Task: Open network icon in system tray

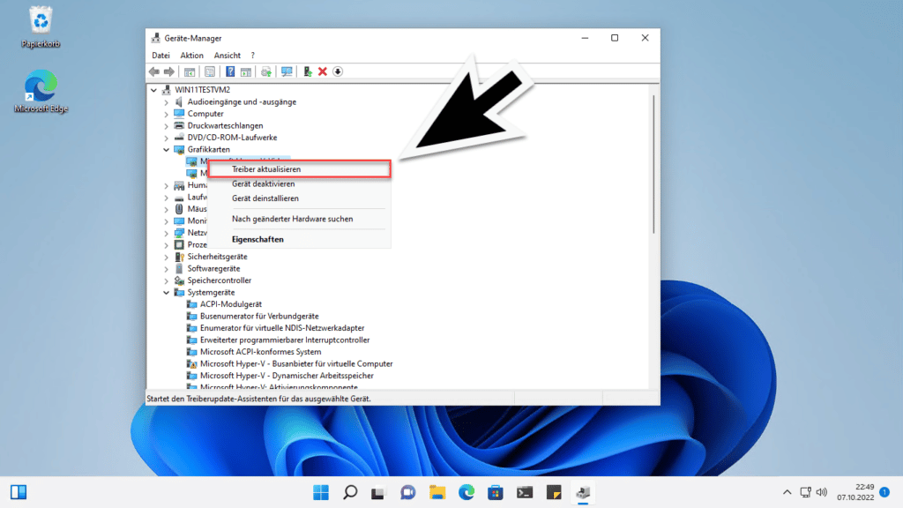Action: [806, 492]
